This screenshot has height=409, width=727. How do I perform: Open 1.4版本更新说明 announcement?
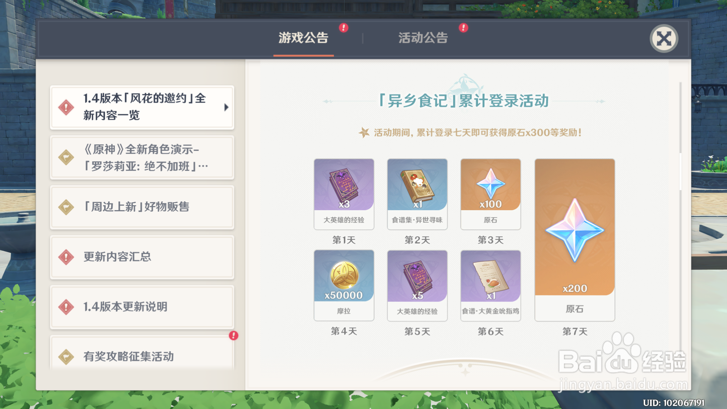(142, 307)
